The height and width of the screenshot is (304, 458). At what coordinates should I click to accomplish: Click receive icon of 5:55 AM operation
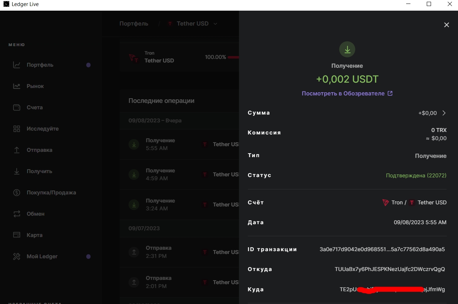134,144
